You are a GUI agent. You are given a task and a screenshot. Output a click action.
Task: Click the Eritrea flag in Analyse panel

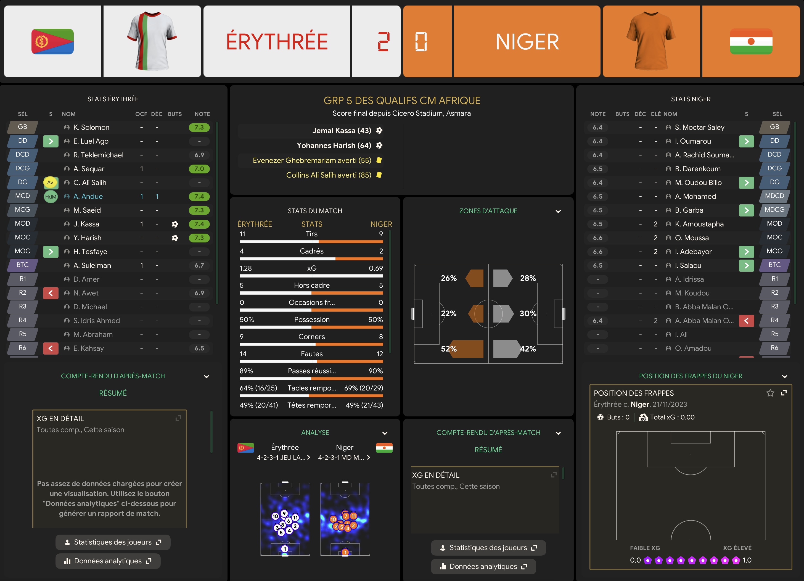pos(246,448)
